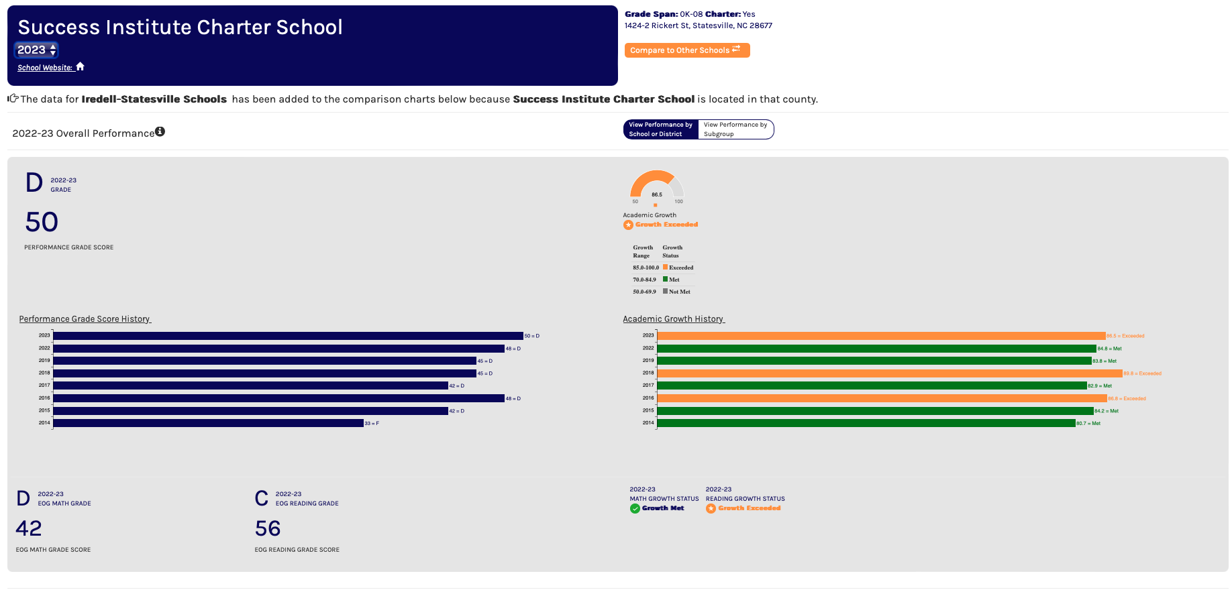The image size is (1232, 594).
Task: Open the 2023 year selector dropdown
Action: (x=36, y=50)
